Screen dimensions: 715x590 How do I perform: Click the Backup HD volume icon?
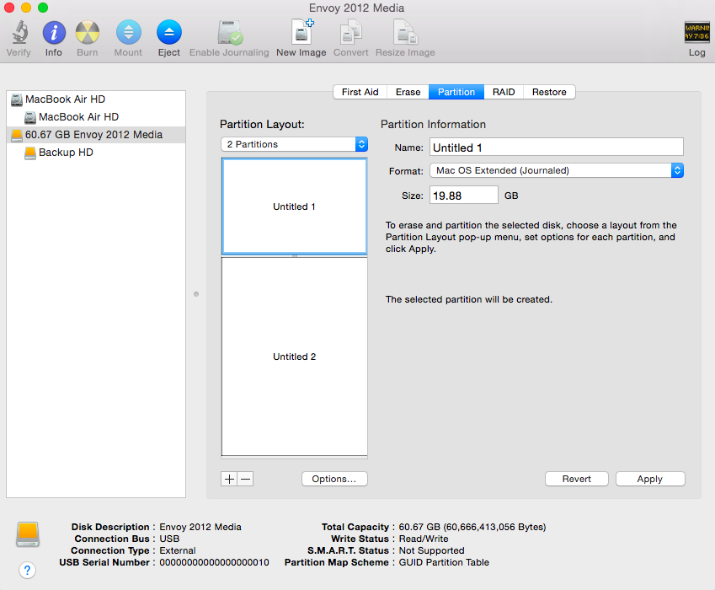30,153
